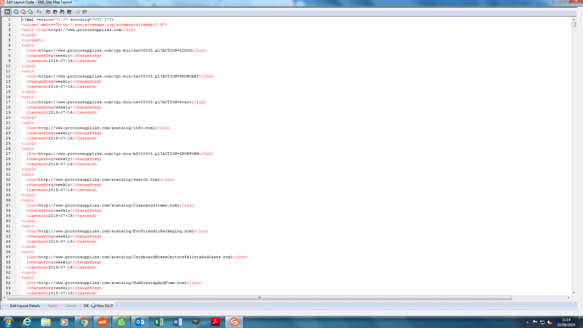This screenshot has width=583, height=328.
Task: Click the printer icon in toolbar
Action: [78, 12]
